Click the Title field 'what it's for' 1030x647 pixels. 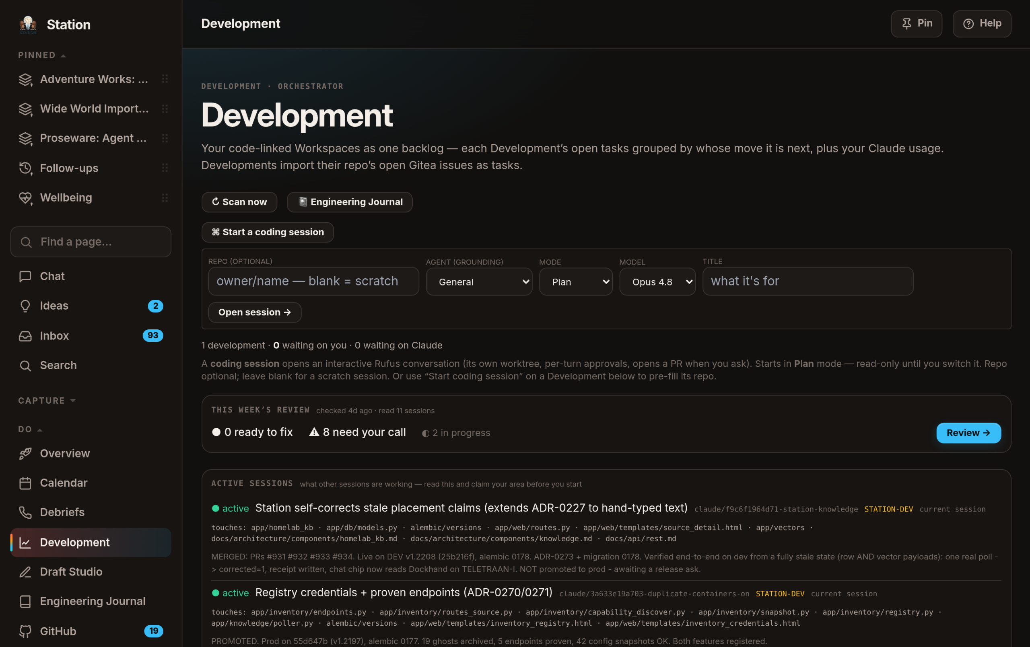[x=808, y=281]
